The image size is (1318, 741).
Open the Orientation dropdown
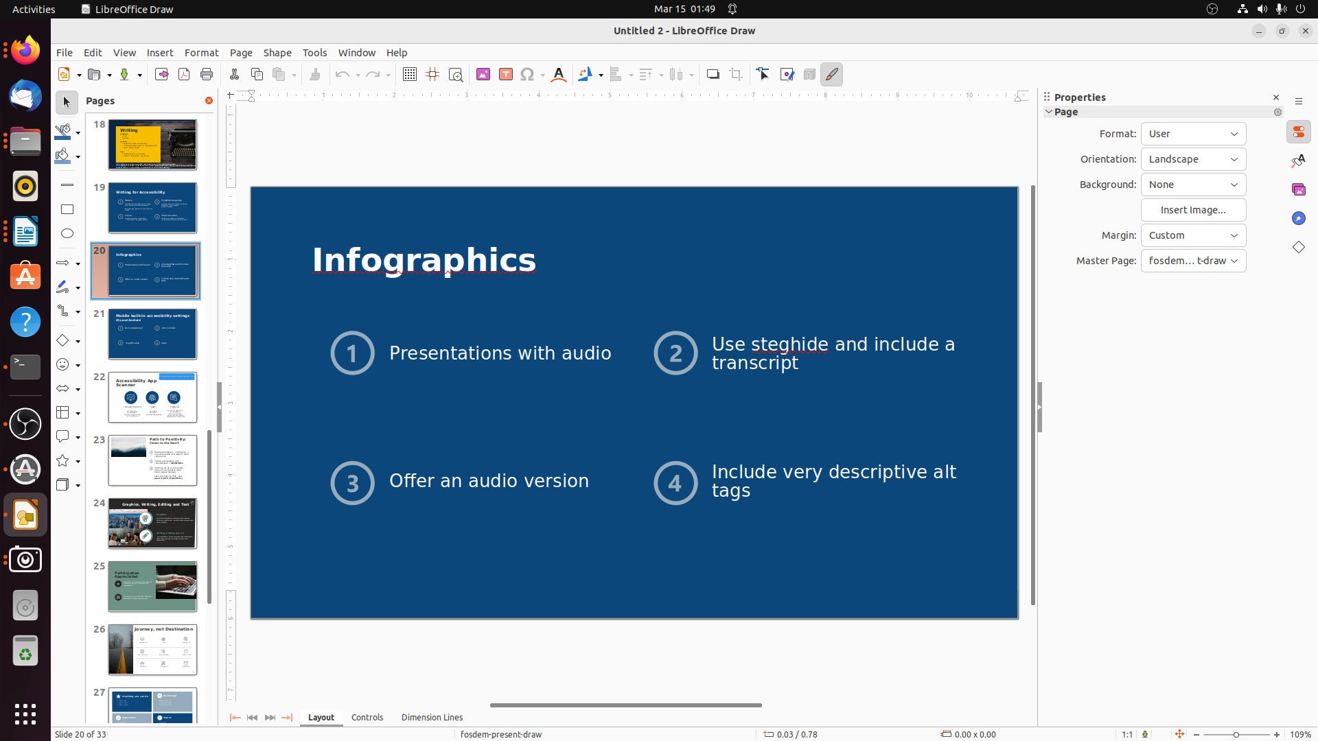[x=1192, y=158]
